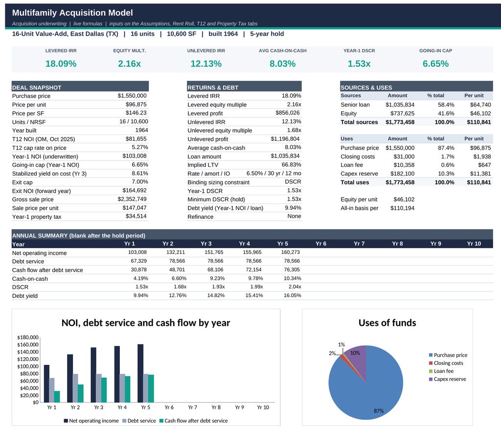501x428 pixels.
Task: Select the Refinance value None
Action: click(294, 217)
